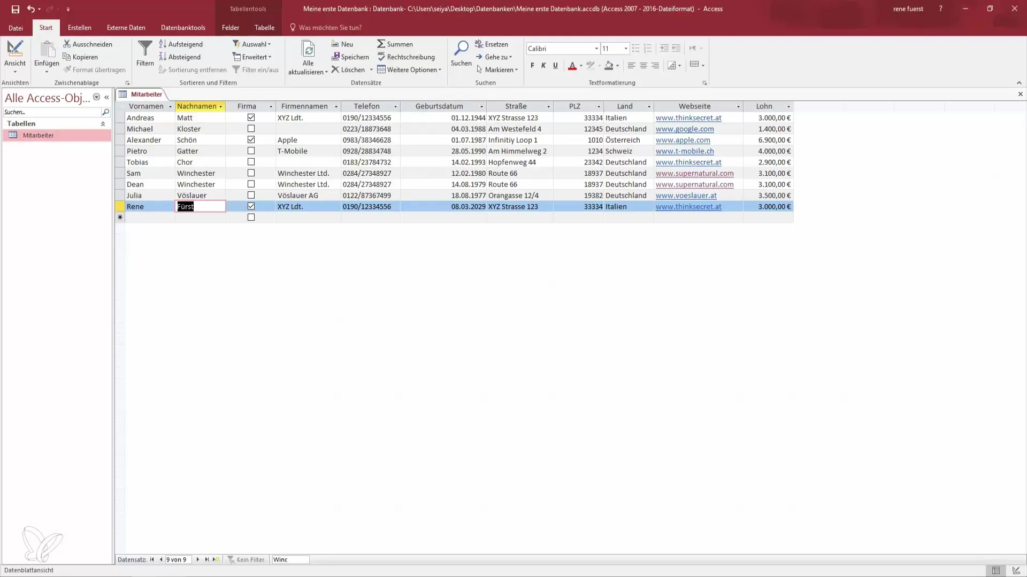The width and height of the screenshot is (1027, 577).
Task: Click the Filtern funnel icon
Action: (x=145, y=49)
